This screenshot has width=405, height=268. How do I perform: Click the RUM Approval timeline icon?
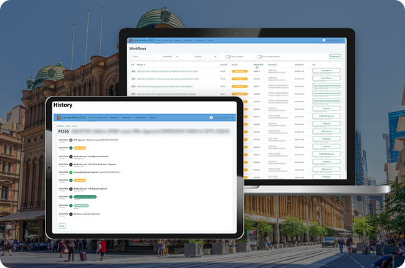71,140
